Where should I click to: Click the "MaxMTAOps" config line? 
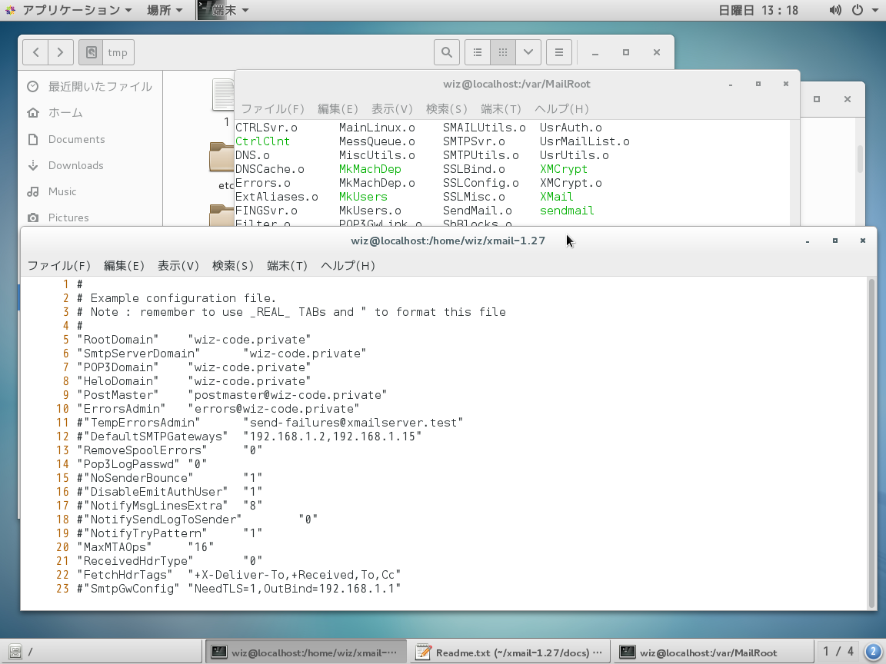click(145, 546)
